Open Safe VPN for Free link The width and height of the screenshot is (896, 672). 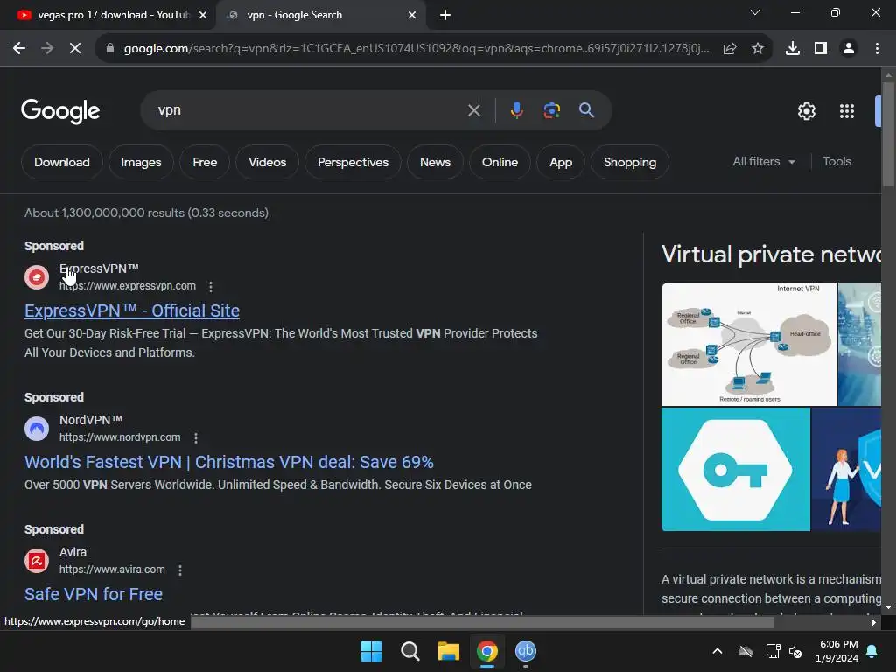click(94, 594)
